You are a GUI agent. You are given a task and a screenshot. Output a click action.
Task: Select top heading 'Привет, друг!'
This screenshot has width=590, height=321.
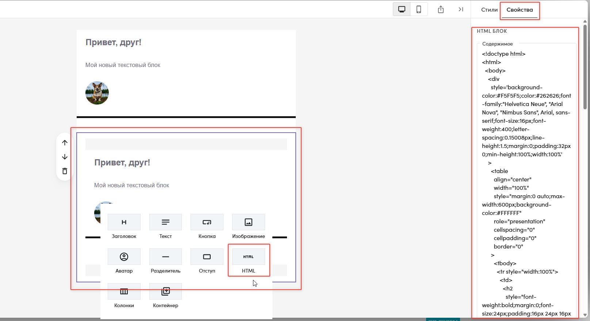pyautogui.click(x=113, y=42)
